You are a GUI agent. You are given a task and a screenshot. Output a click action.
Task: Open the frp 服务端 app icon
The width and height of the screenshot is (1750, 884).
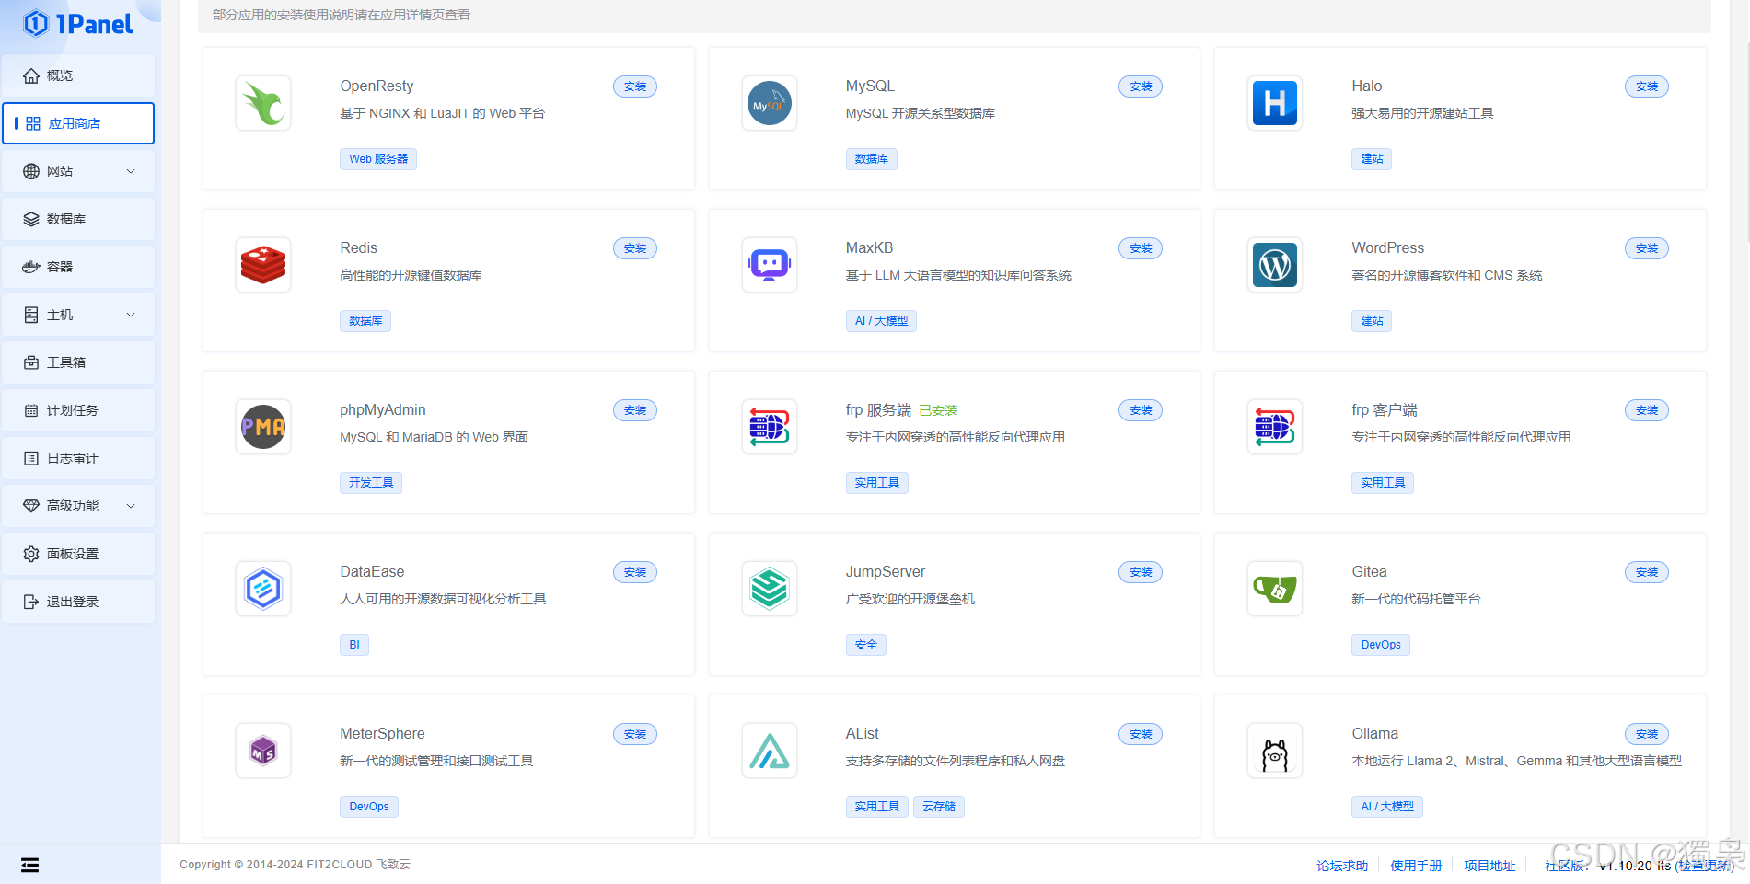(x=770, y=427)
